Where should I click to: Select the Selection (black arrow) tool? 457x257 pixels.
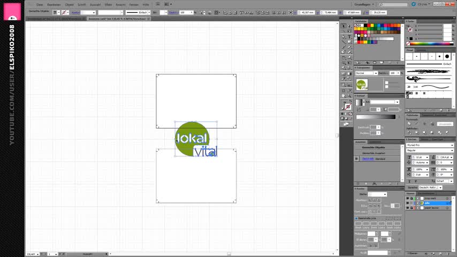344,26
